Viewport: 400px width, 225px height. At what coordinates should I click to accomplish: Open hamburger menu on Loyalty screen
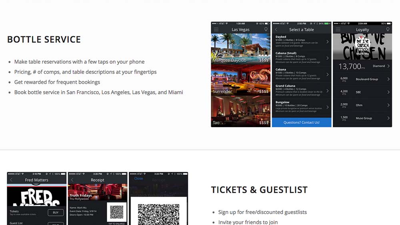tap(338, 30)
